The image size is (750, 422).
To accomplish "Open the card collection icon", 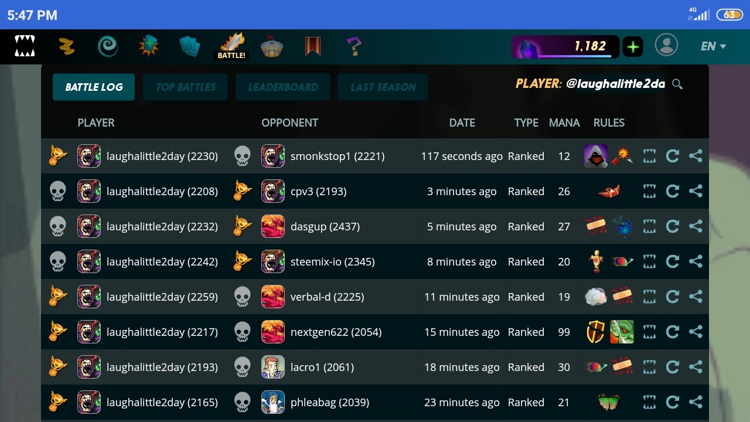I will [189, 46].
